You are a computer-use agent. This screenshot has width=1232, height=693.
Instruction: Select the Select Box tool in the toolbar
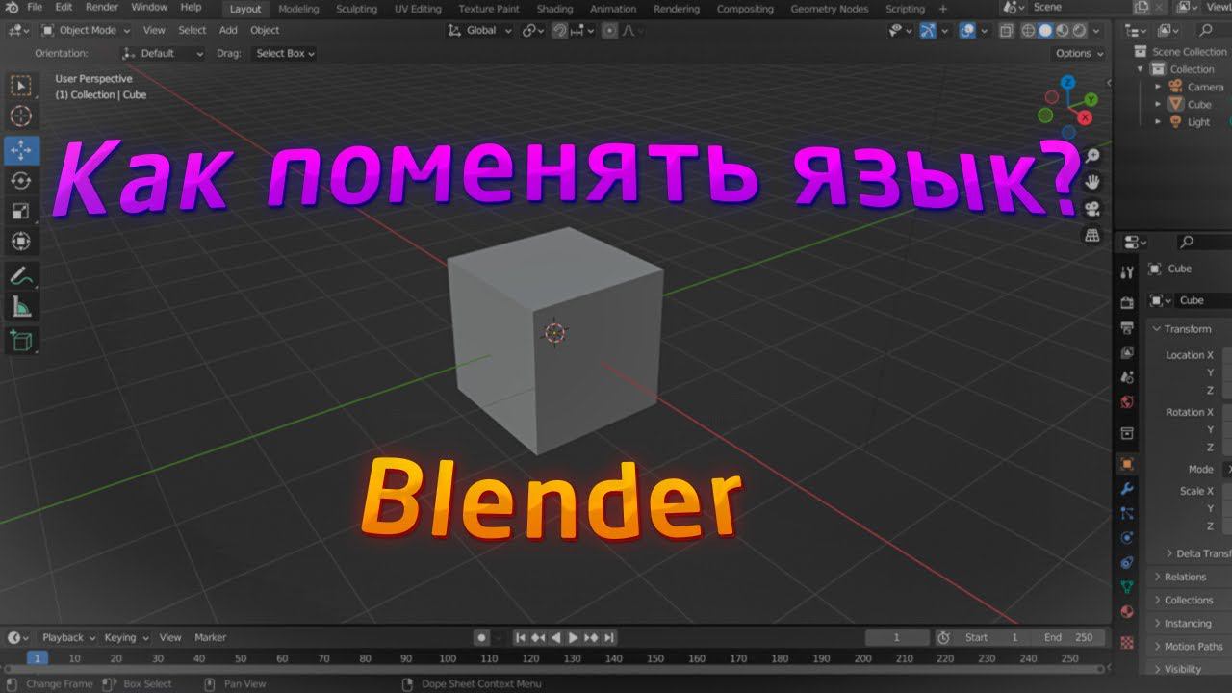point(20,86)
